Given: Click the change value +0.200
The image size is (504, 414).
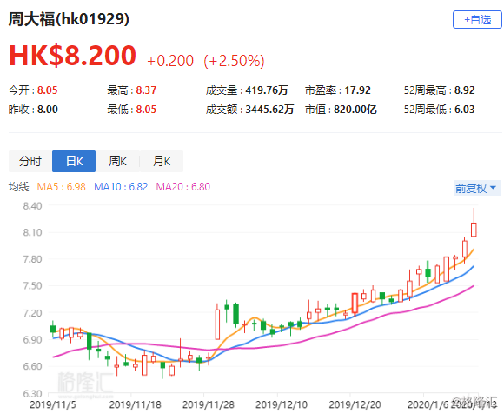Looking at the screenshot, I should (170, 61).
